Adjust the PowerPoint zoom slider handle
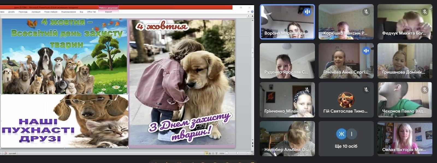Image resolution: width=437 pixels, height=163 pixels. tap(237, 153)
